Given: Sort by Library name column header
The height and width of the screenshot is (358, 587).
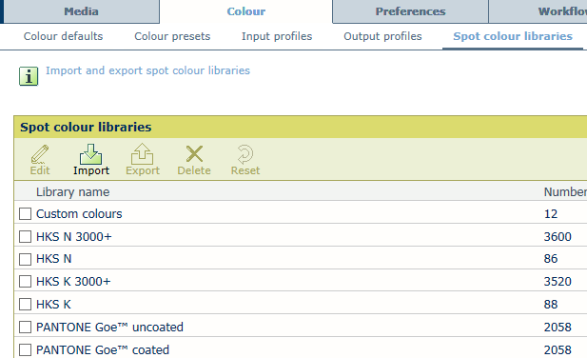Looking at the screenshot, I should click(72, 191).
